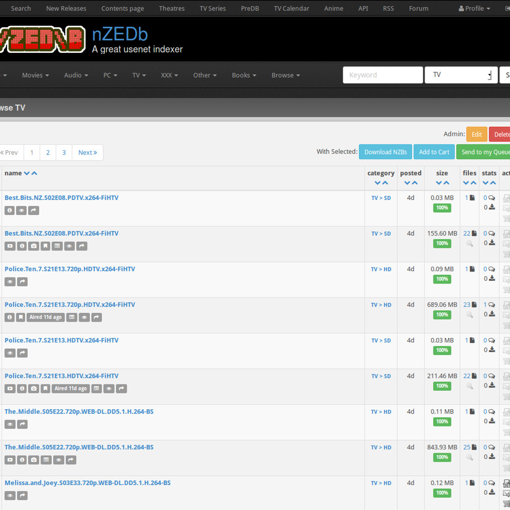Click the eye icon in the 0.03 MB Best.Bits.NZ row
This screenshot has width=510, height=510.
point(21,210)
